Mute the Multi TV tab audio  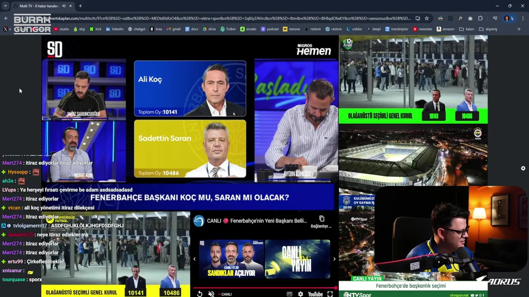[x=64, y=6]
